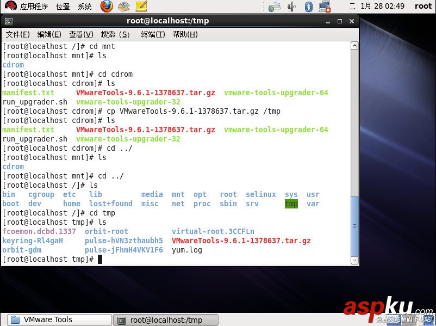Open the 帮助(H) terminal menu
Viewport: 436px width, 326px height.
point(185,34)
